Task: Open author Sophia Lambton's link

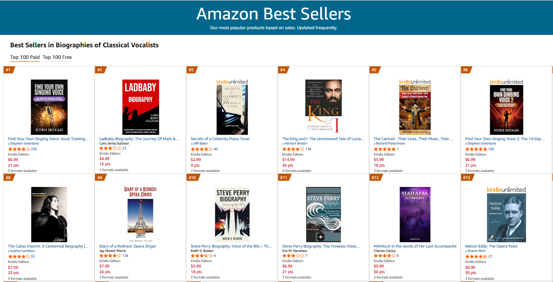Action: click(22, 251)
